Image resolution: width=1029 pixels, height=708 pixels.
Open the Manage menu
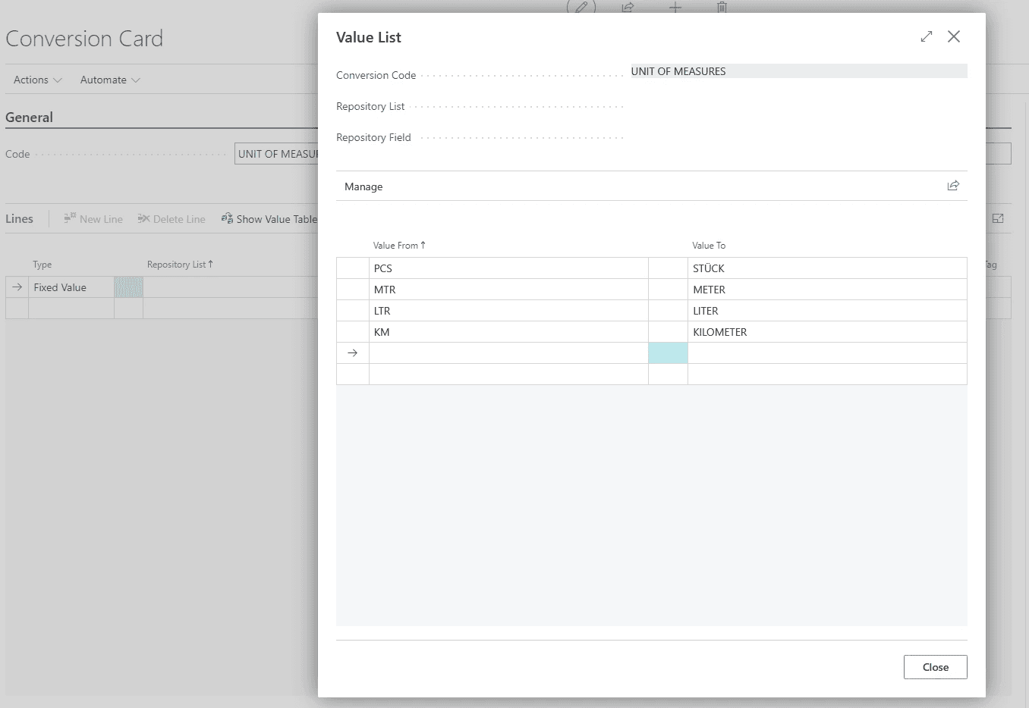pyautogui.click(x=363, y=186)
